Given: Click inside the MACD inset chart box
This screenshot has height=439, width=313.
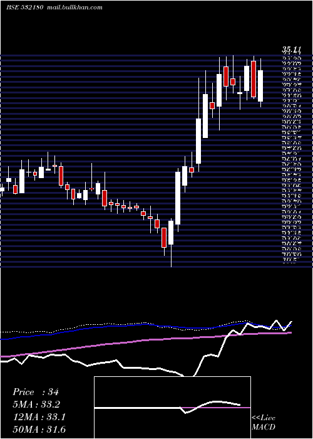Looking at the screenshot, I should pyautogui.click(x=172, y=408).
